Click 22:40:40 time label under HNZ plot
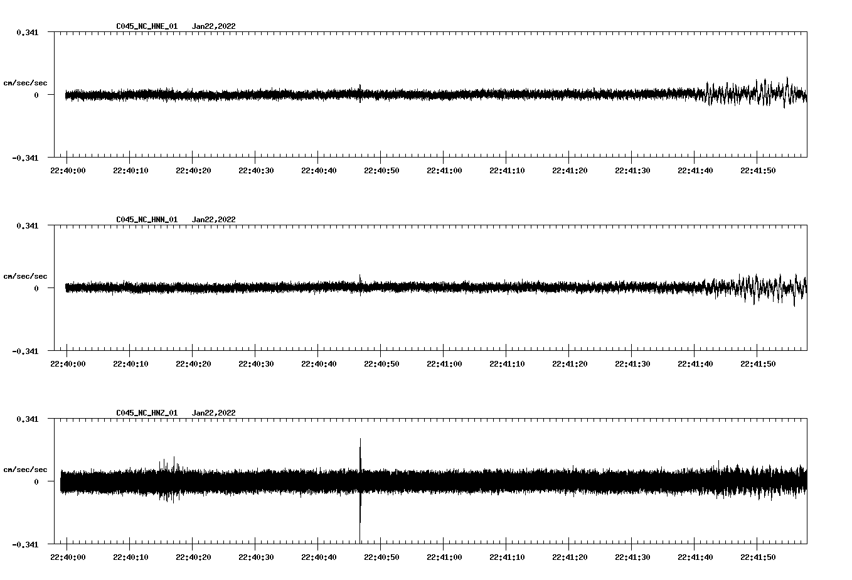 point(319,557)
